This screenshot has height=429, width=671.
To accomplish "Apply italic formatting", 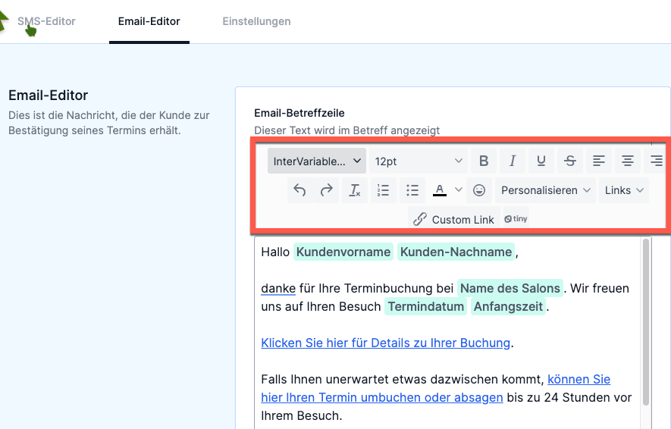I will coord(513,161).
